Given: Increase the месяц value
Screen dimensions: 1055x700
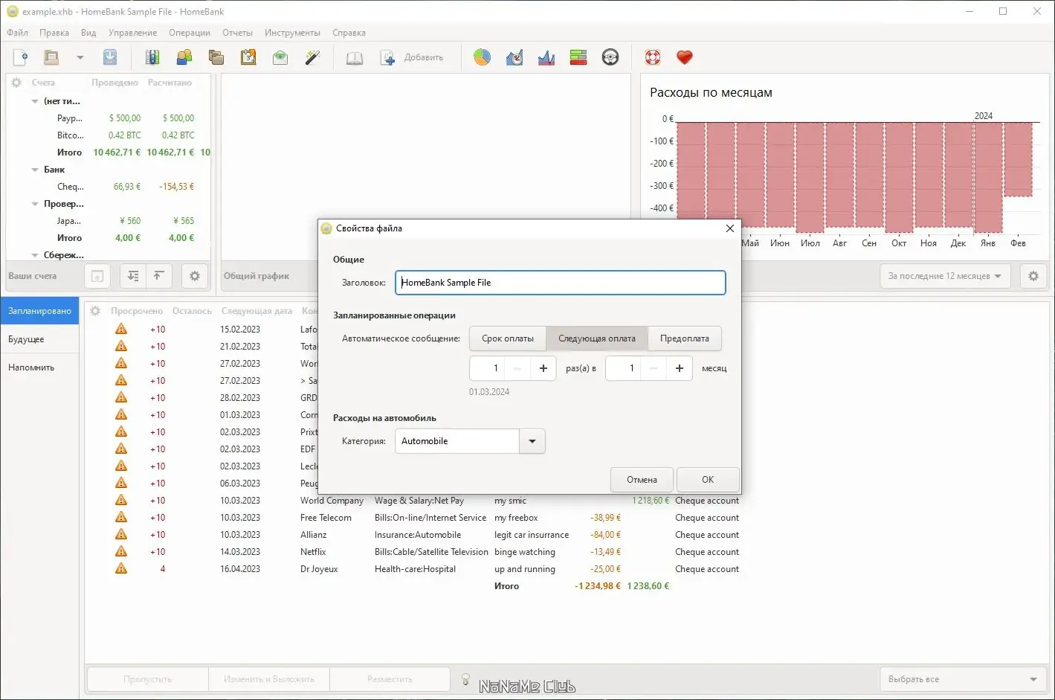Looking at the screenshot, I should pos(680,368).
